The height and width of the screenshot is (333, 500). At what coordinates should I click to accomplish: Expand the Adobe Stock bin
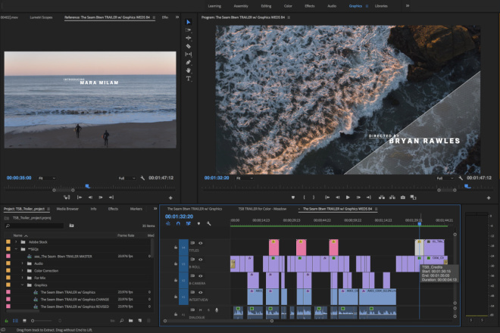click(x=16, y=242)
